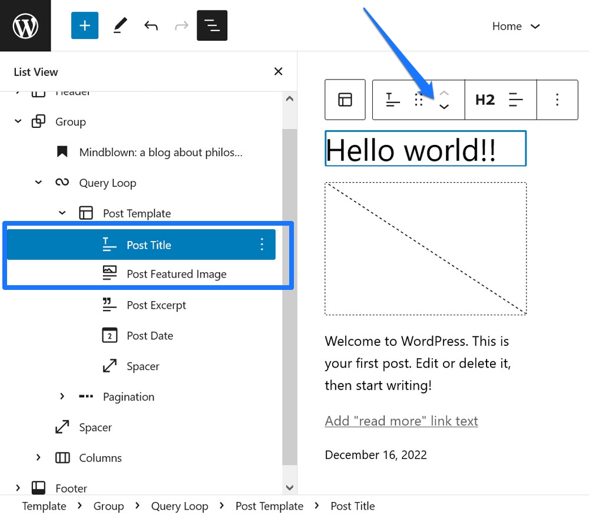Open Post Title row options menu

pyautogui.click(x=262, y=245)
